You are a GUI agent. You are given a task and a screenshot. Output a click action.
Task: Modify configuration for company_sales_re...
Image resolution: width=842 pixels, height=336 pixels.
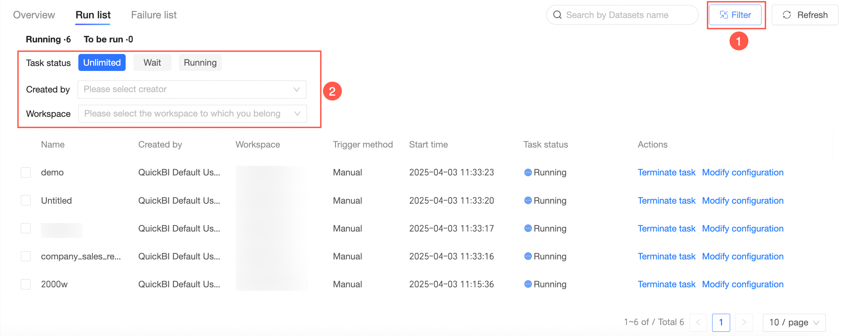click(x=743, y=256)
